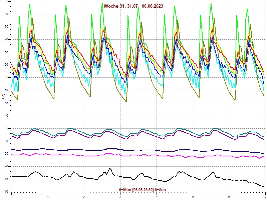This screenshot has width=267, height=200.
Task: Click y-axis label 65
Action: pos(6,52)
